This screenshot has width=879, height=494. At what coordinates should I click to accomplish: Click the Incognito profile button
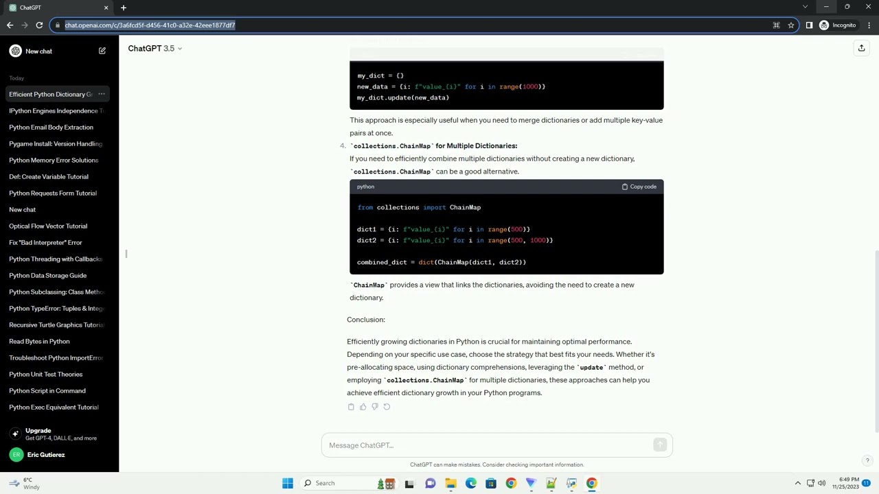coord(838,25)
